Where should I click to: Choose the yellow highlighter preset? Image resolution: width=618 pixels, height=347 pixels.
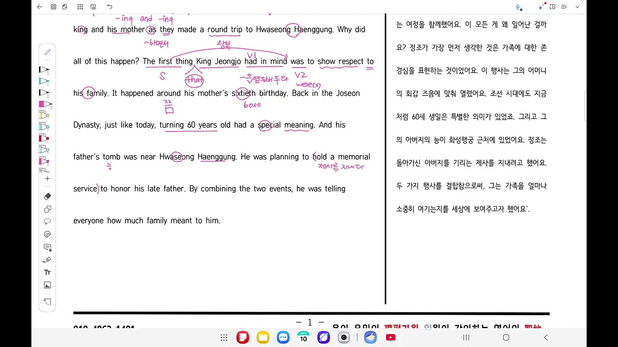click(x=44, y=115)
